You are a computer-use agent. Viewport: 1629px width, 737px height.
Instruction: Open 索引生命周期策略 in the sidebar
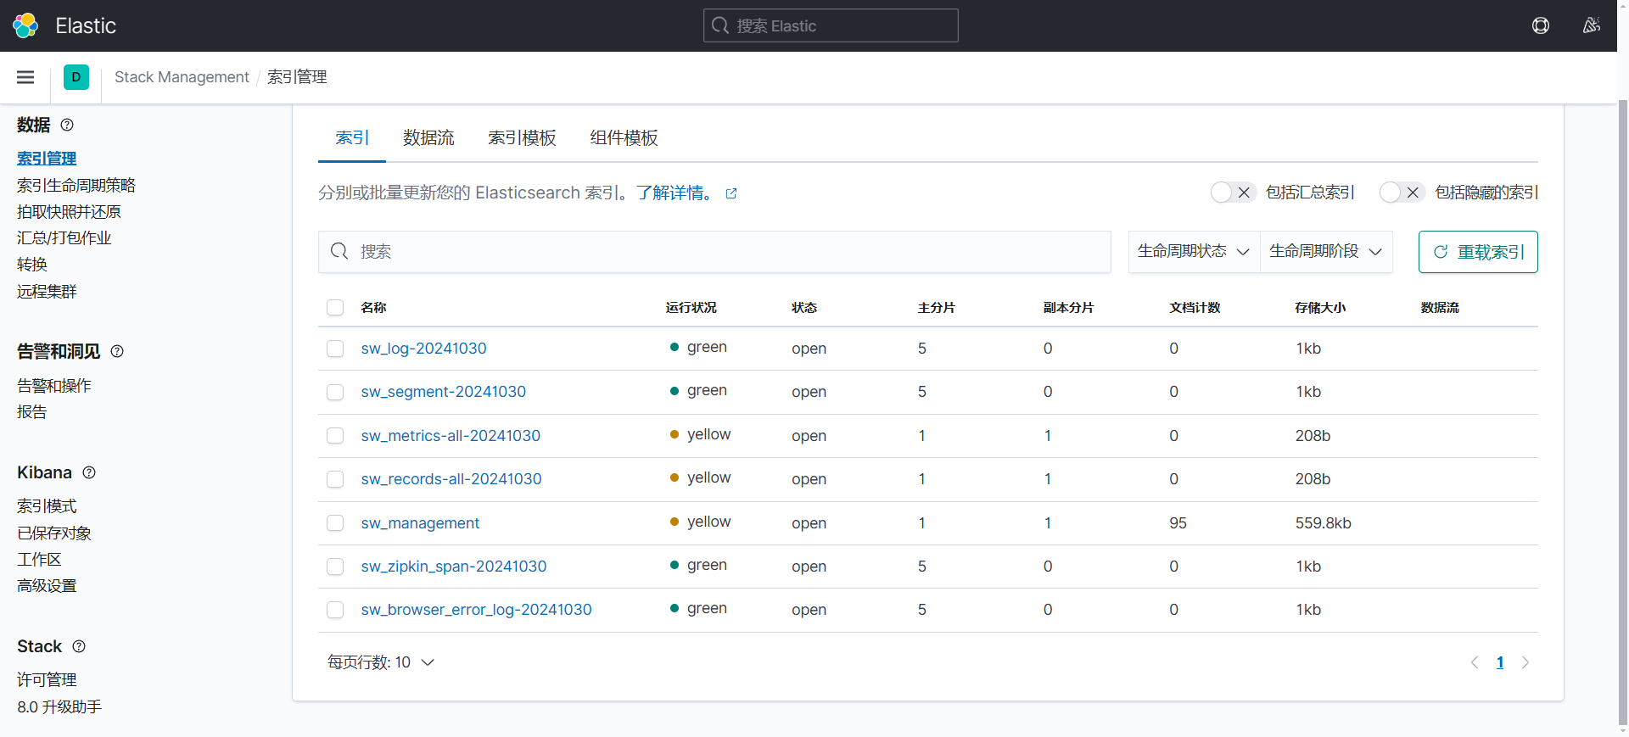pos(76,185)
